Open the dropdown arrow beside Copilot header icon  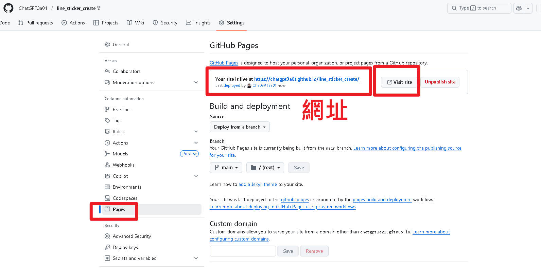point(528,8)
